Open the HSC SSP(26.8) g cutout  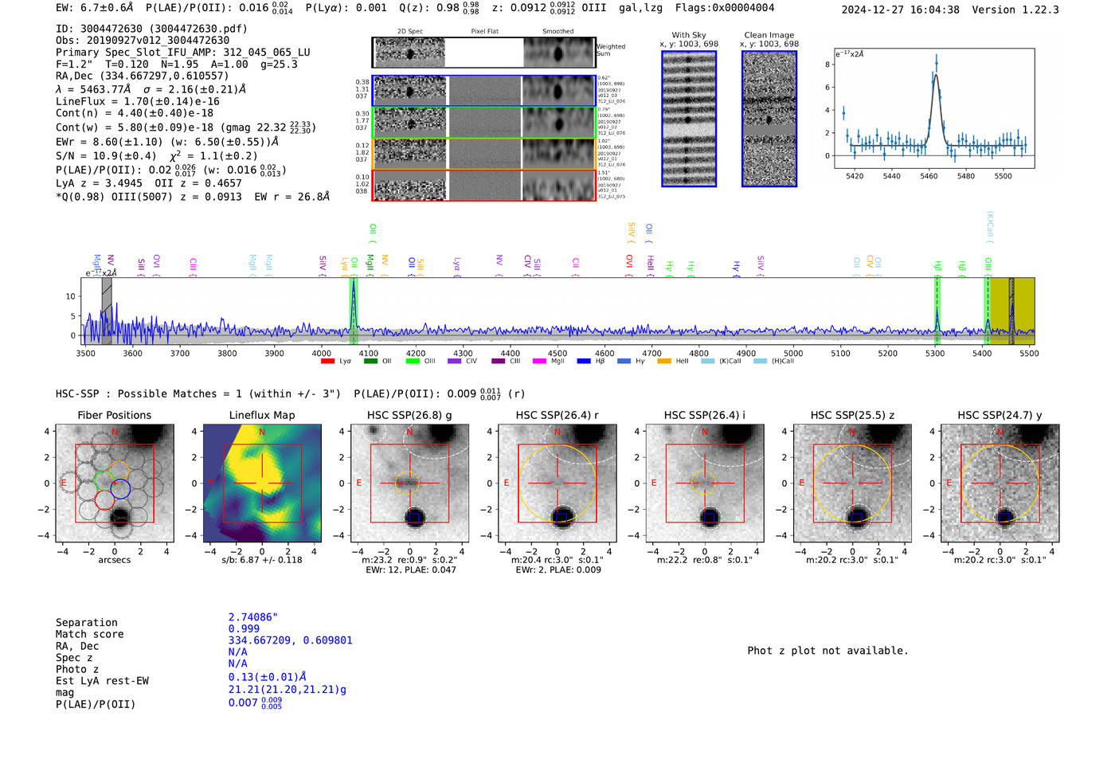pyautogui.click(x=409, y=483)
